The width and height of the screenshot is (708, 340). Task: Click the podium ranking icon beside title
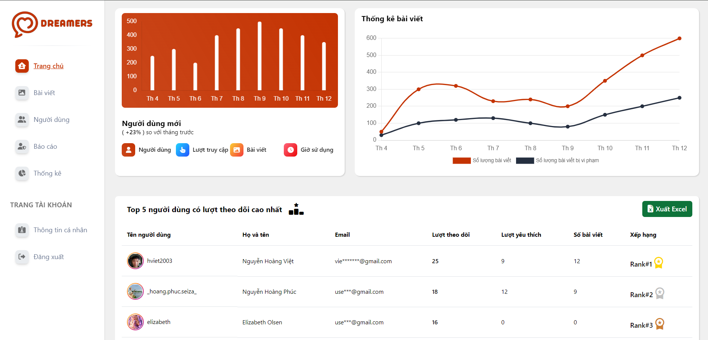[x=296, y=209]
